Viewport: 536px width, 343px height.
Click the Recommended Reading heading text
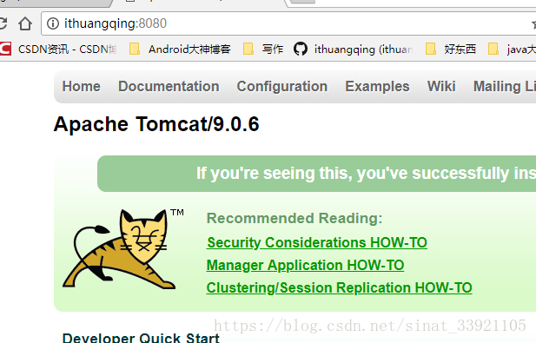[x=294, y=218]
